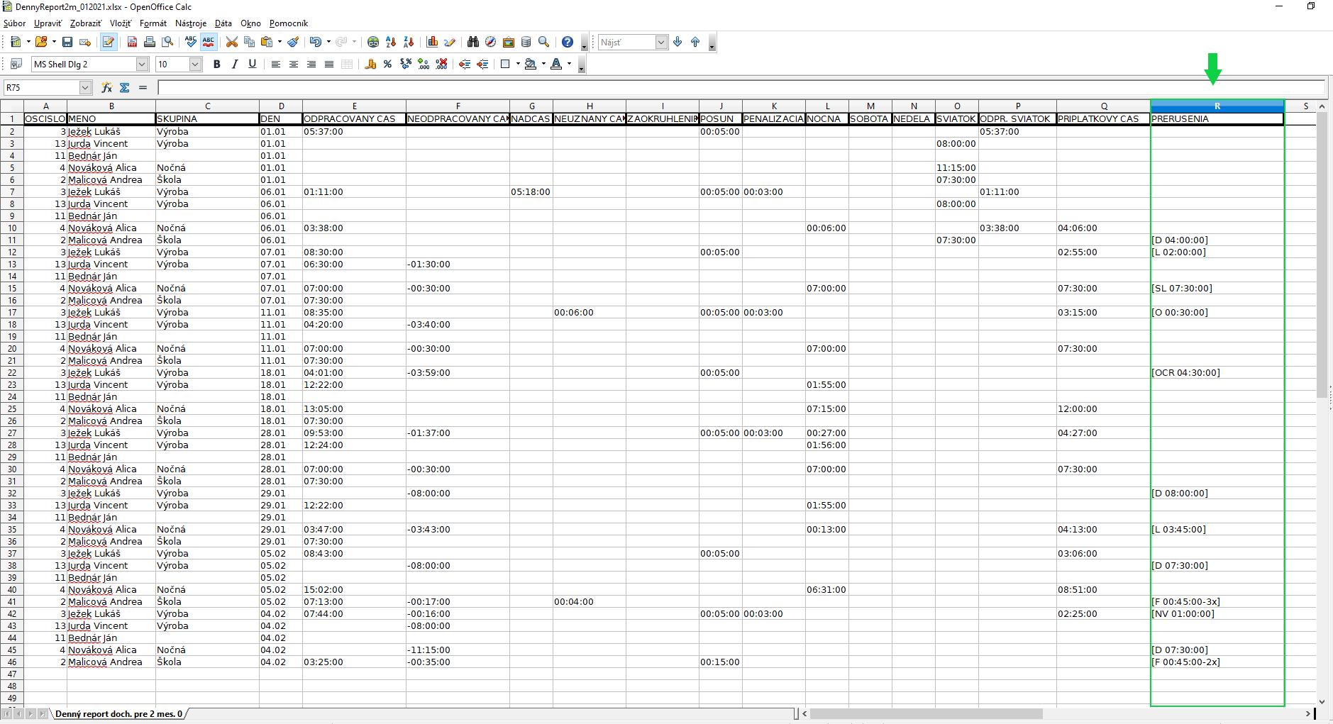Viewport: 1333px width, 724px height.
Task: Expand the font size dropdown
Action: coord(195,65)
